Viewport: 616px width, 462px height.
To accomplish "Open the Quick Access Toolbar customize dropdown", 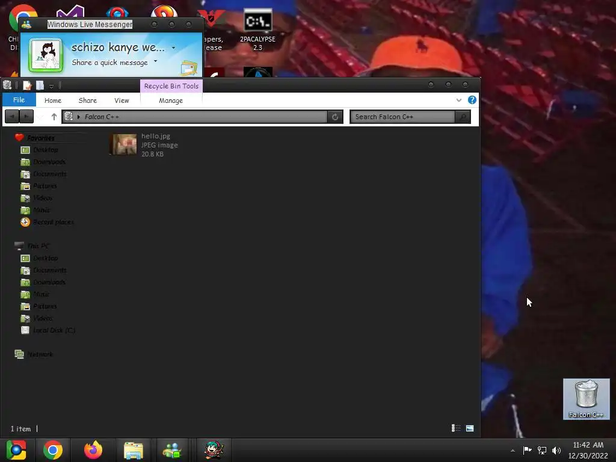I will pos(51,85).
